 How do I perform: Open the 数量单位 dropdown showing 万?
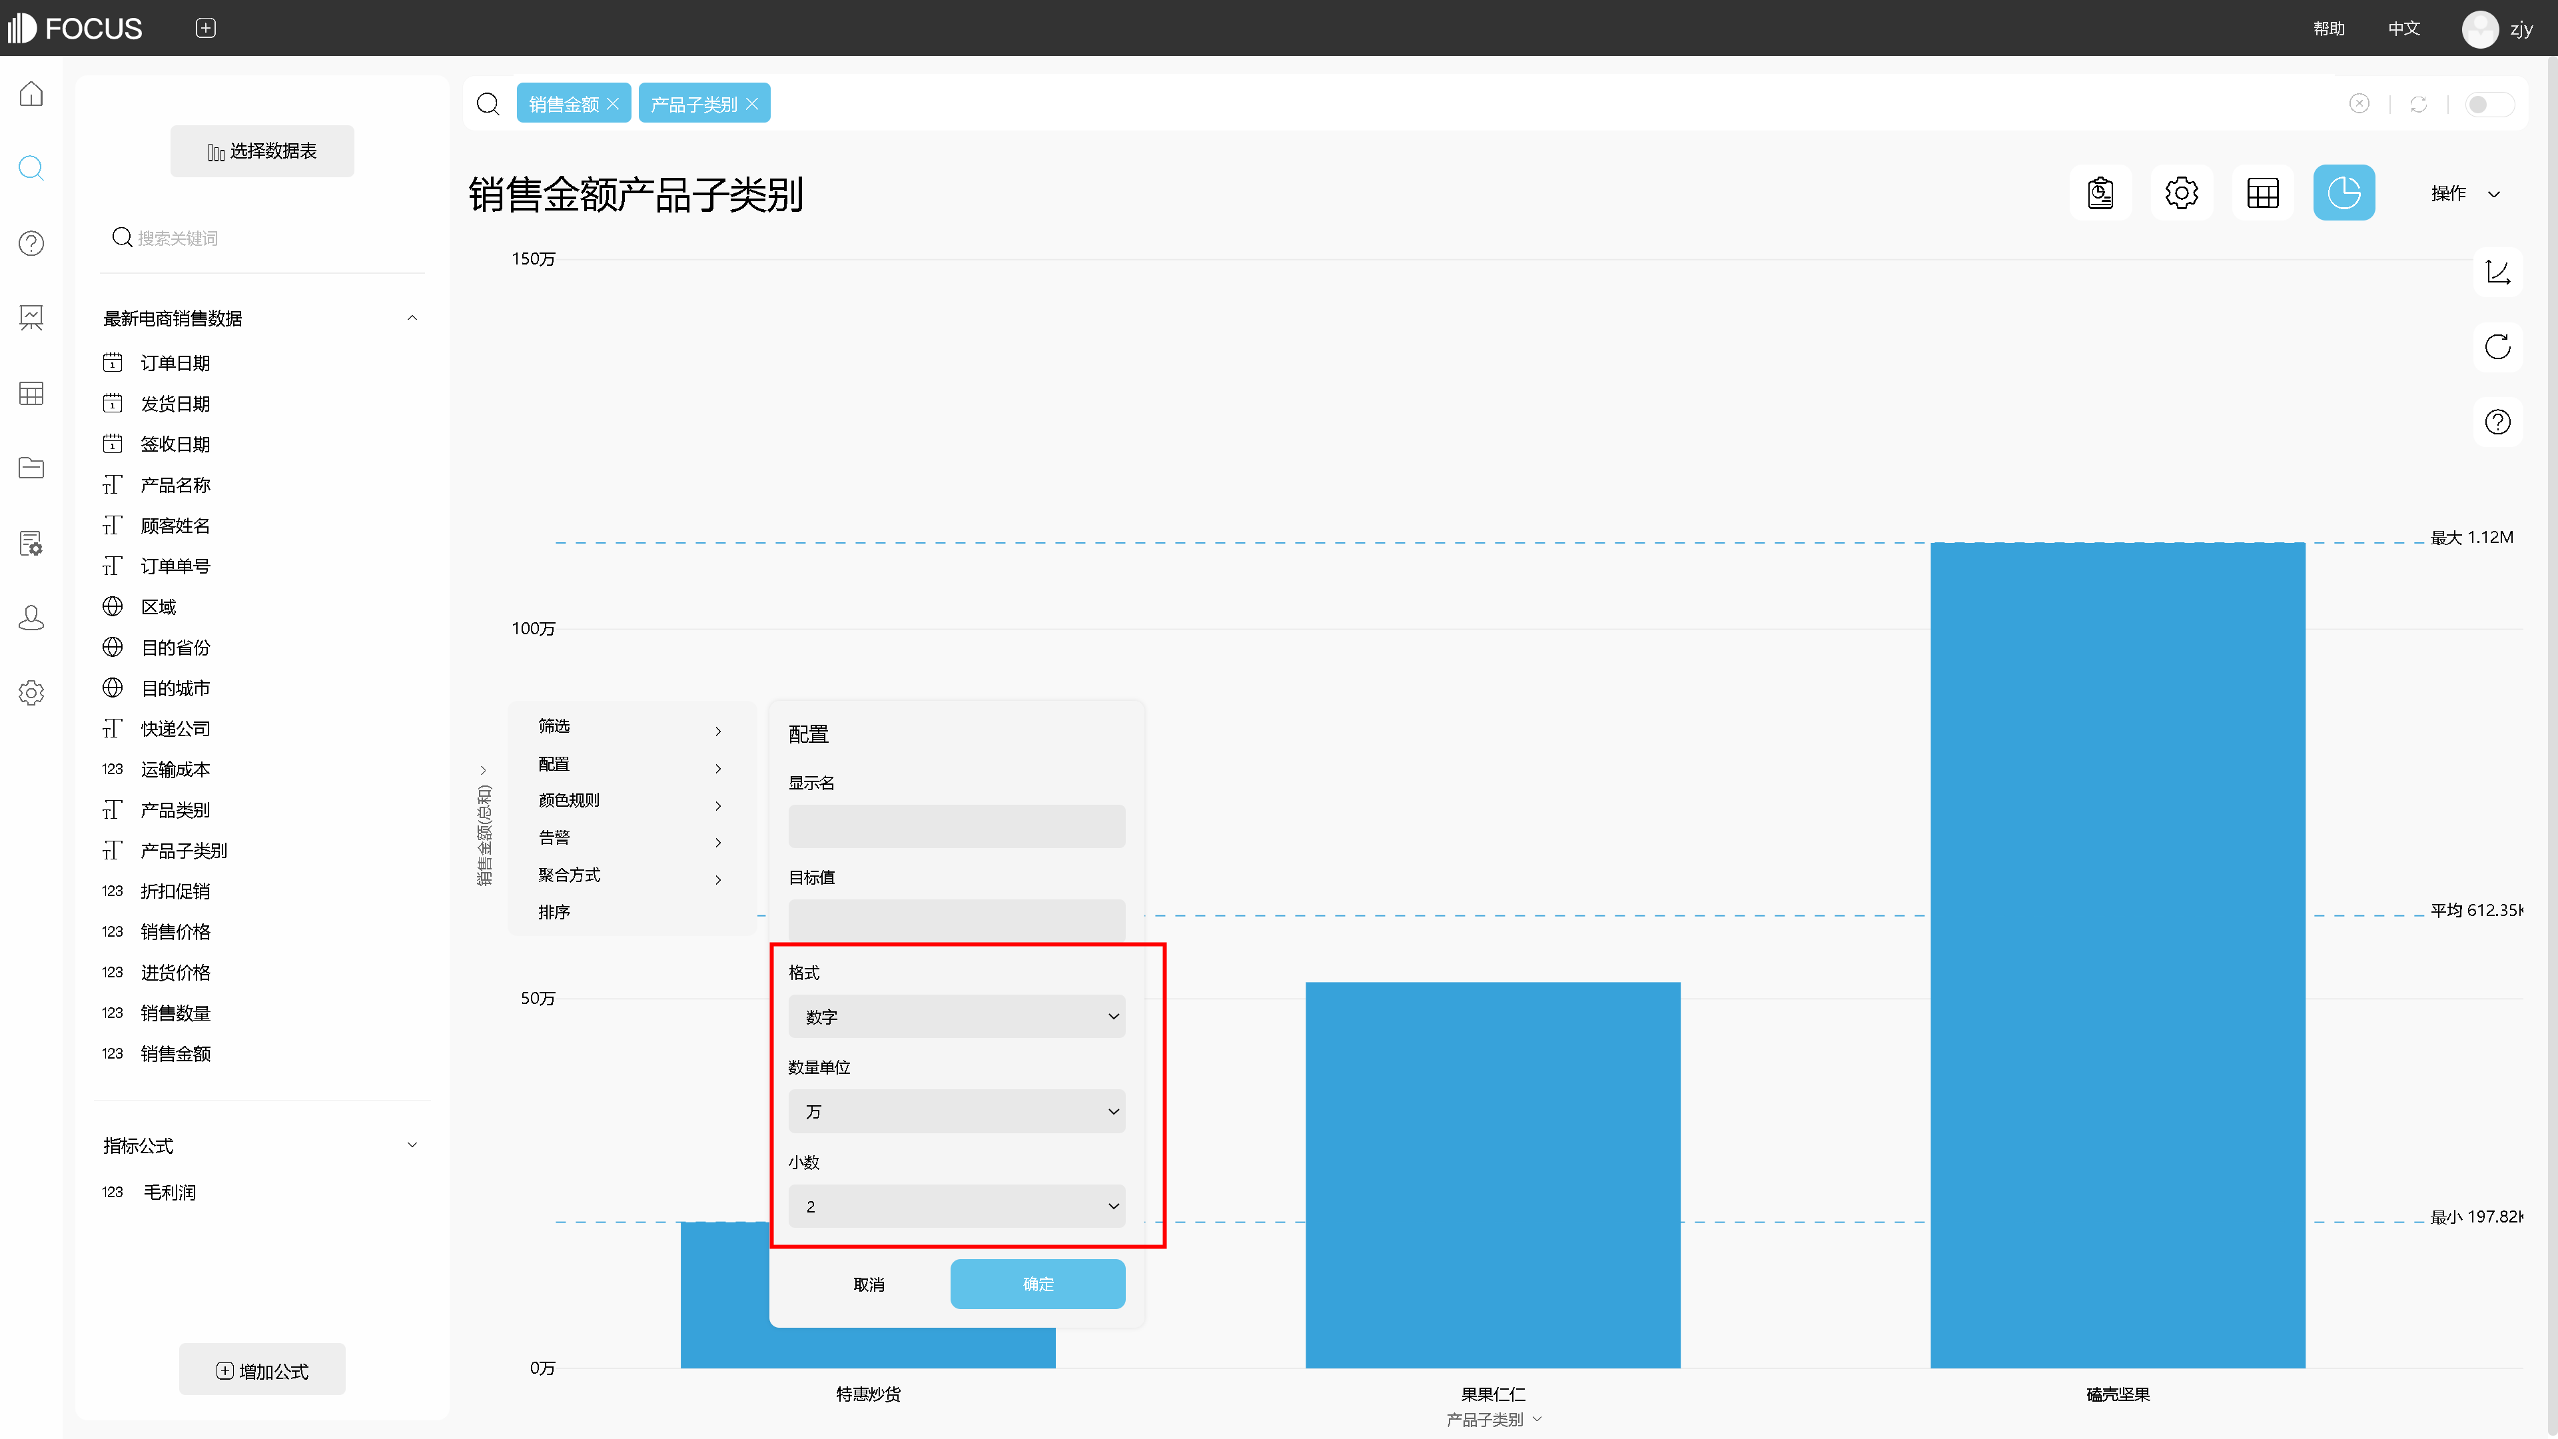[955, 1111]
